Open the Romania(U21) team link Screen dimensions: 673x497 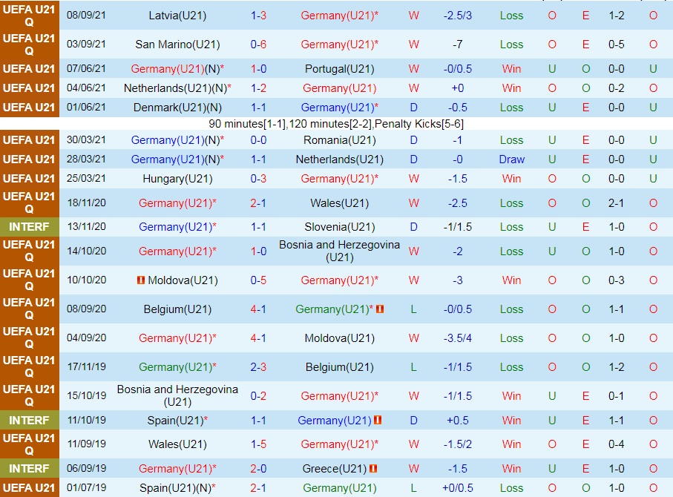click(335, 140)
